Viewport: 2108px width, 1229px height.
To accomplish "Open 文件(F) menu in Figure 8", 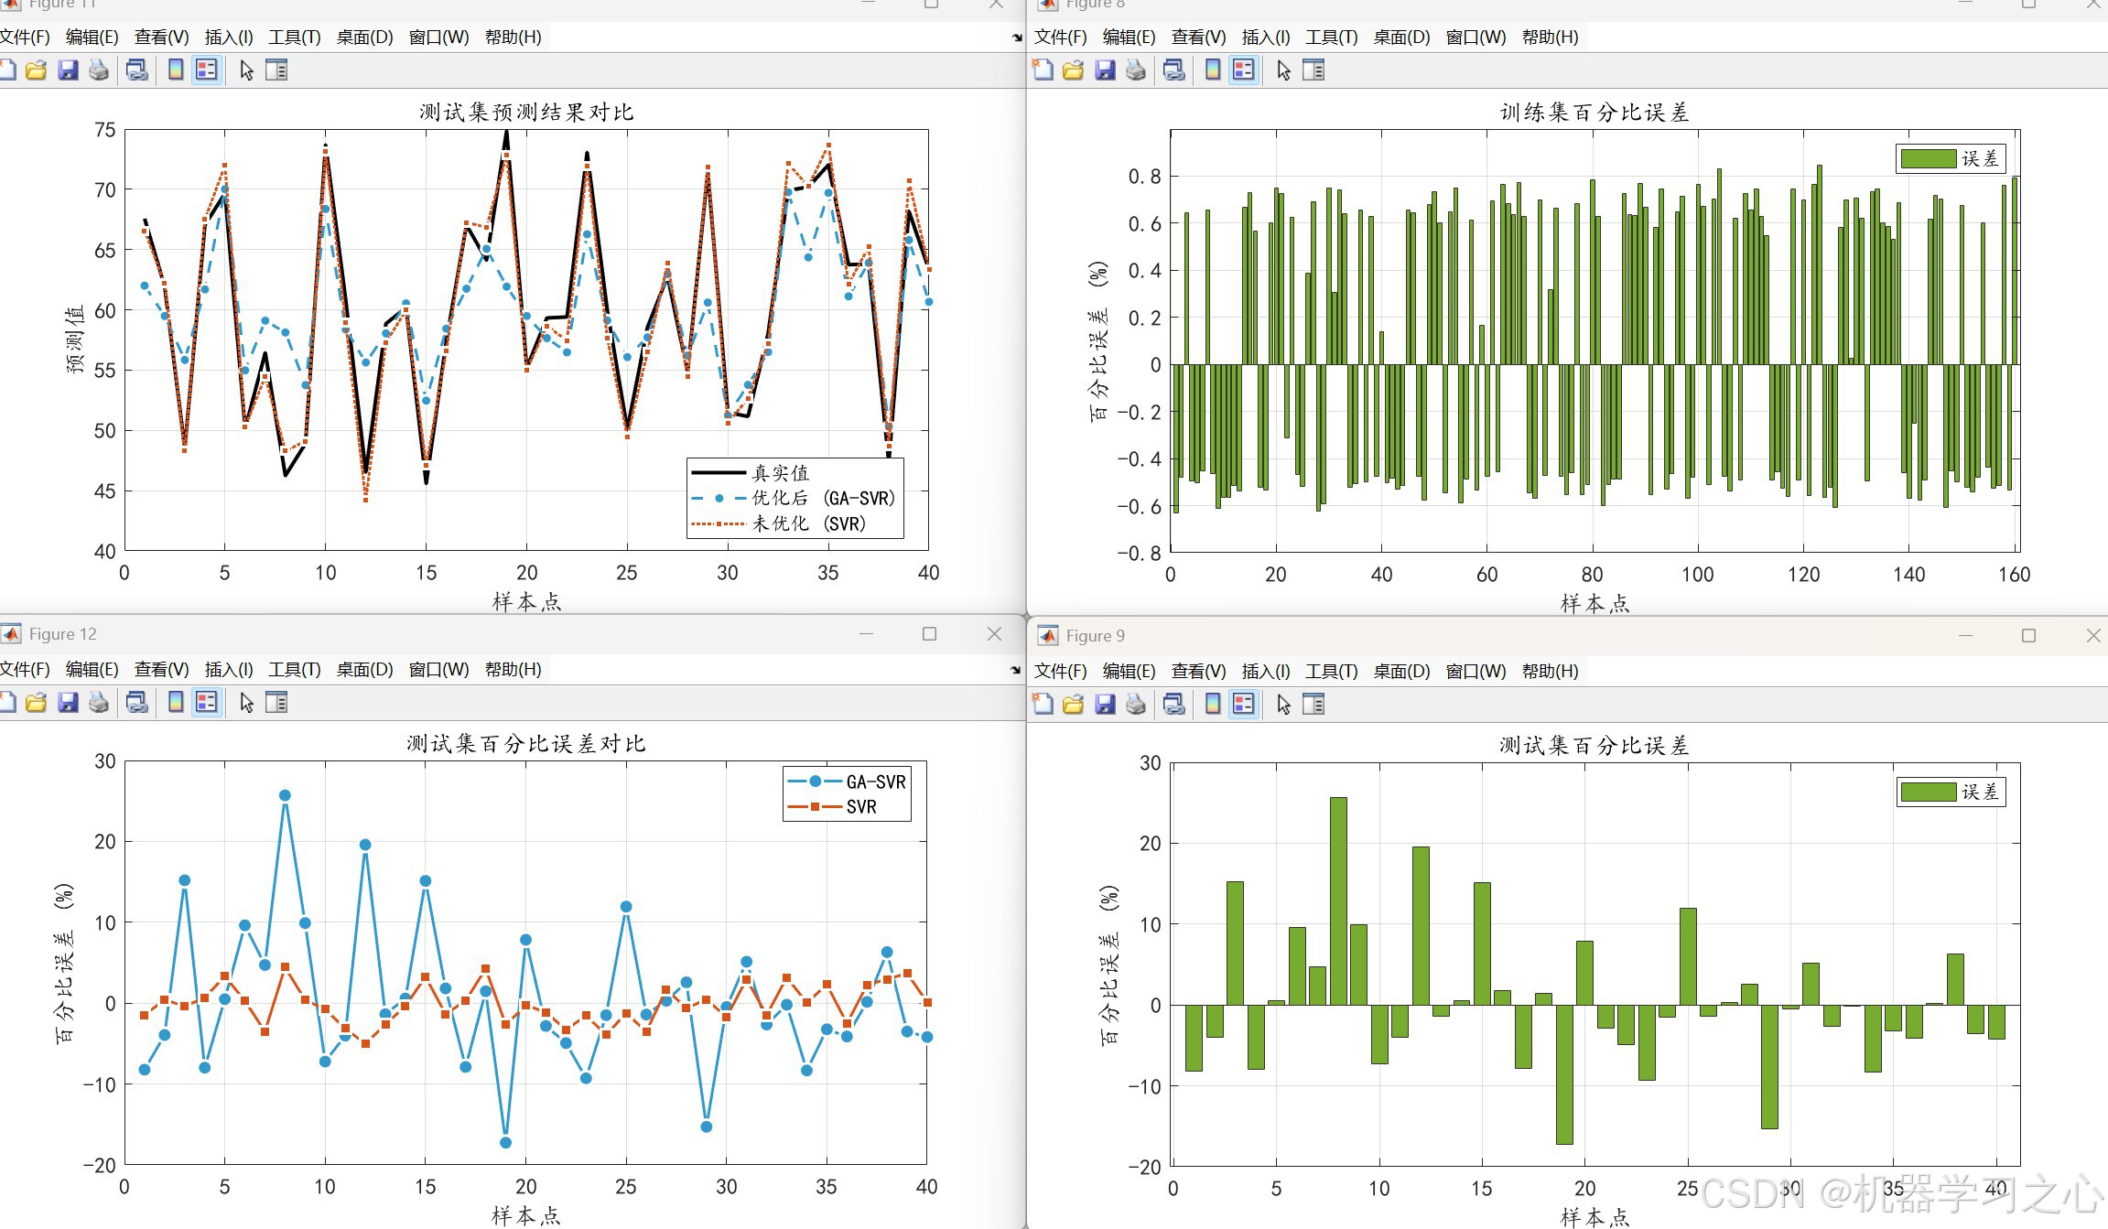I will [x=1060, y=37].
